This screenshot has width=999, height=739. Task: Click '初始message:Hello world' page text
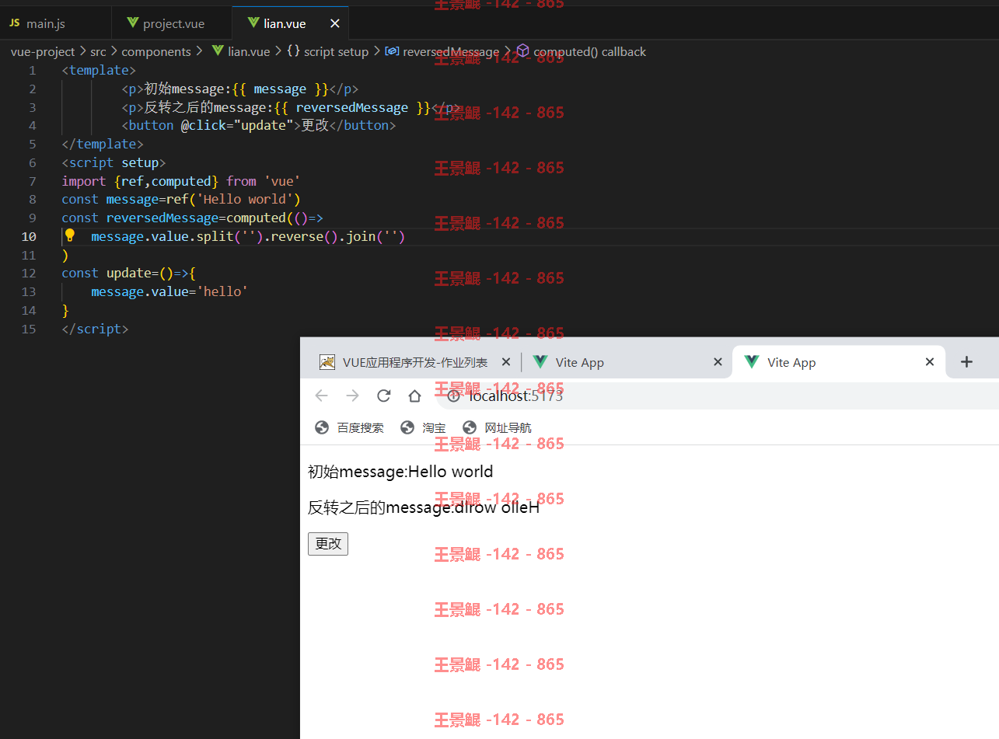pyautogui.click(x=400, y=472)
